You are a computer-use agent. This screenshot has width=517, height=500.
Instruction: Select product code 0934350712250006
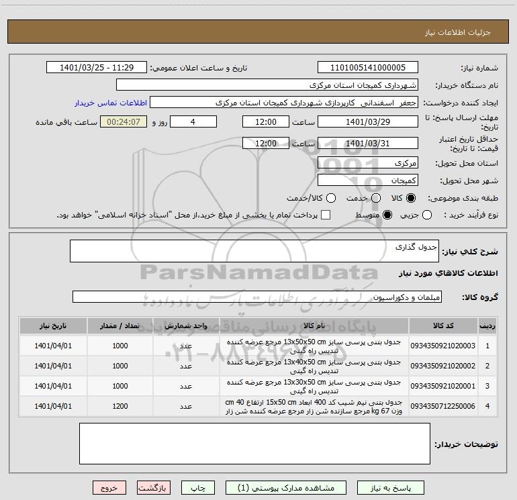443,406
